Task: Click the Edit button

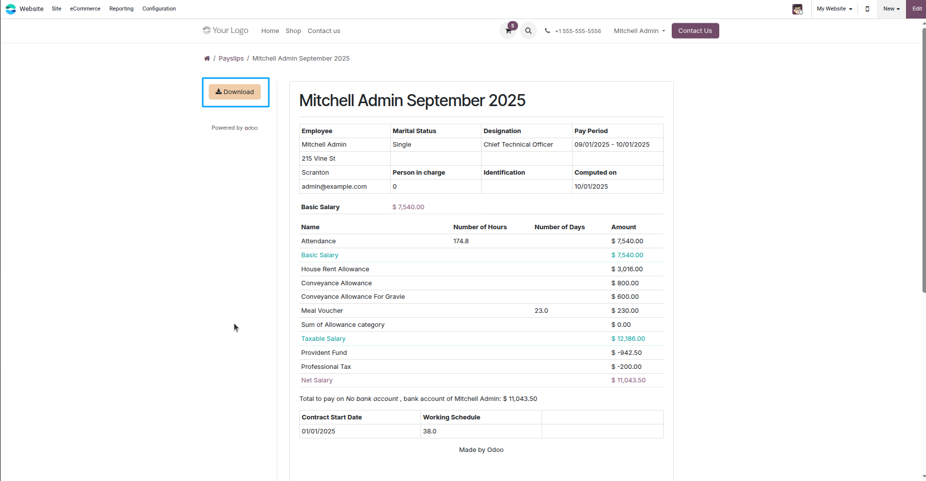Action: pyautogui.click(x=916, y=9)
